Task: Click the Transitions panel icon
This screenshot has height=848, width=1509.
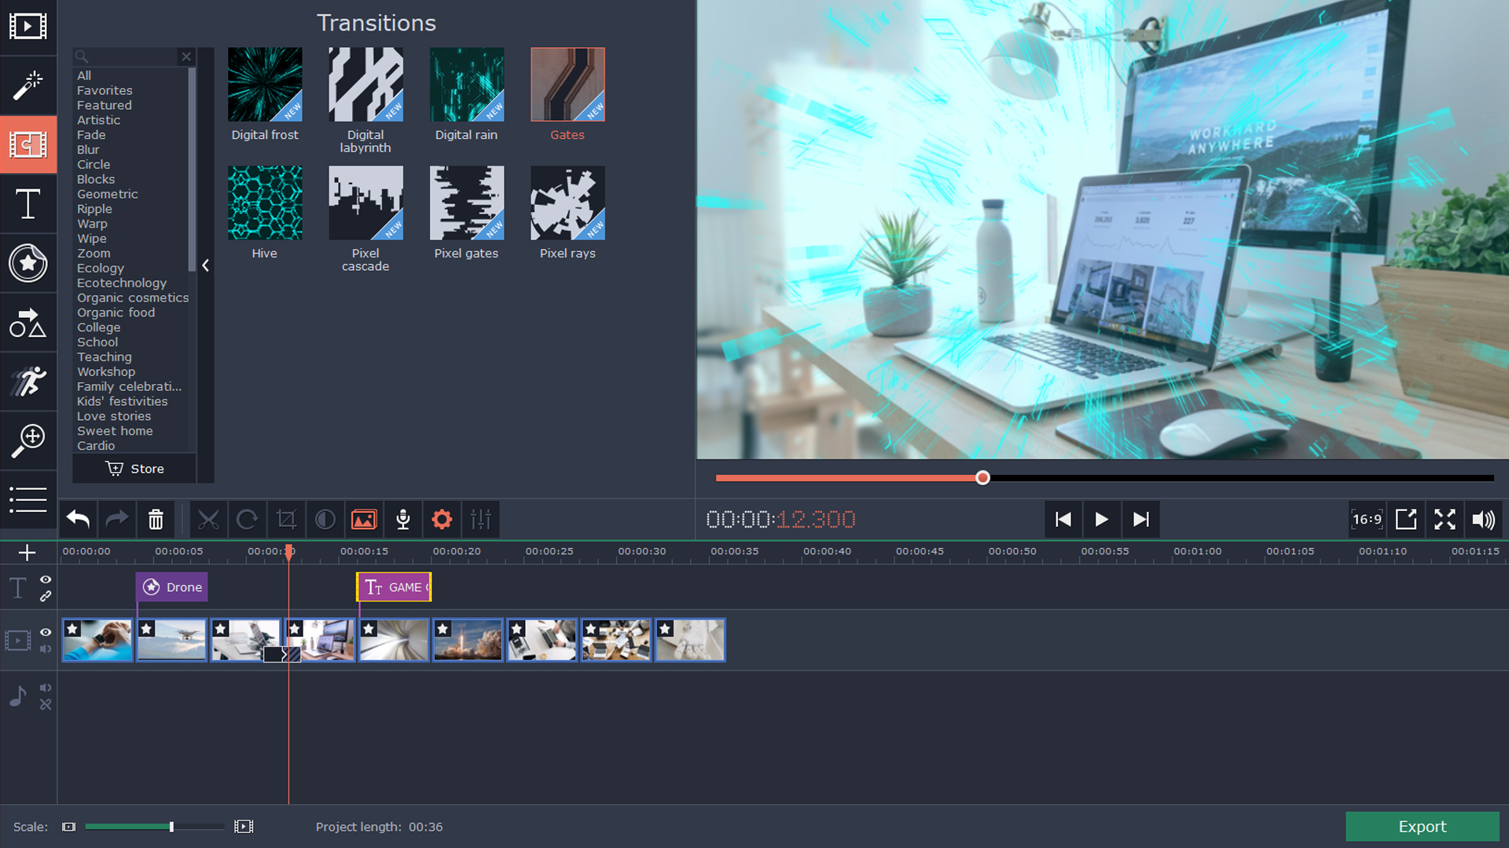Action: (x=28, y=144)
